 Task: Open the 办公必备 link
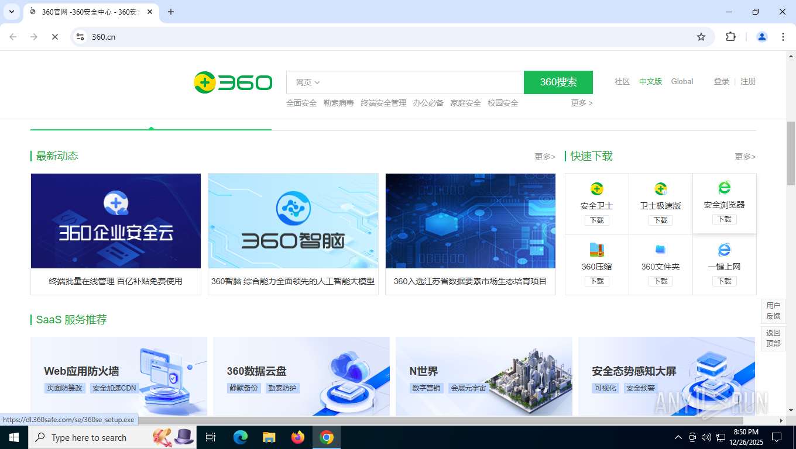[x=428, y=103]
